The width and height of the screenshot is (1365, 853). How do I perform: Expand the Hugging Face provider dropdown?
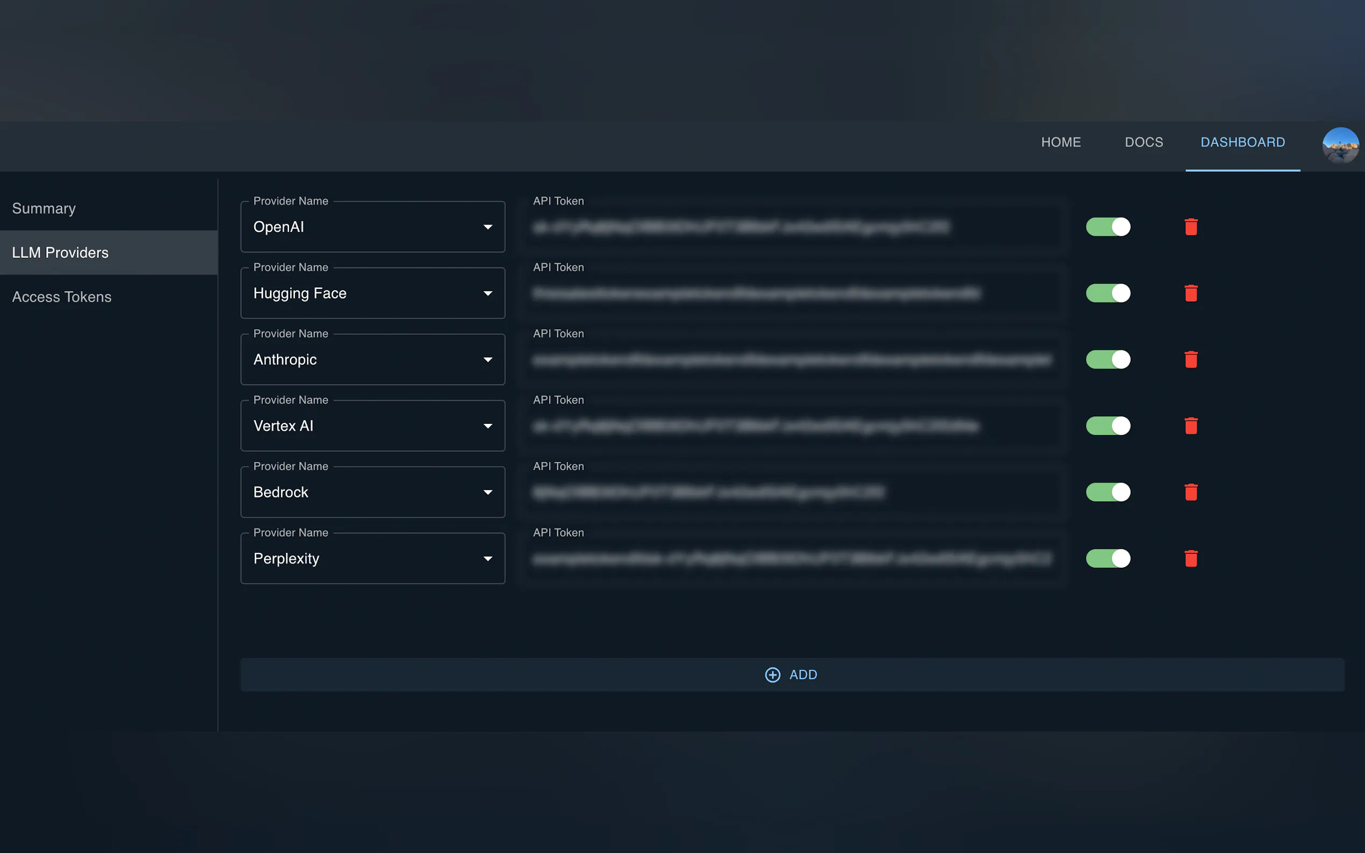coord(372,293)
